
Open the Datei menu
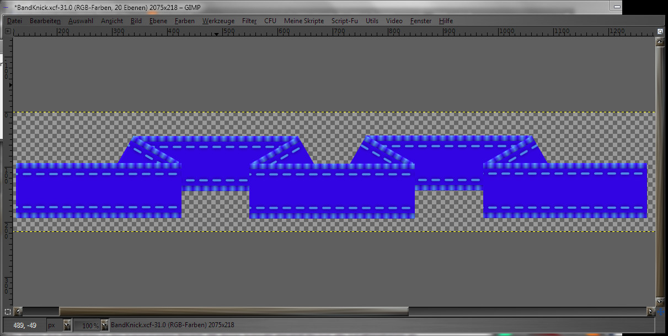pyautogui.click(x=15, y=21)
